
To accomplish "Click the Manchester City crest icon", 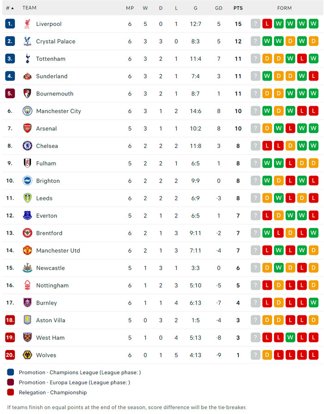I will [27, 111].
